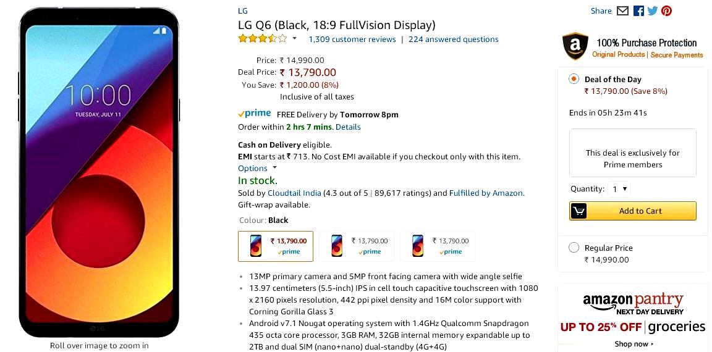
Task: Share via email envelope icon
Action: point(622,11)
